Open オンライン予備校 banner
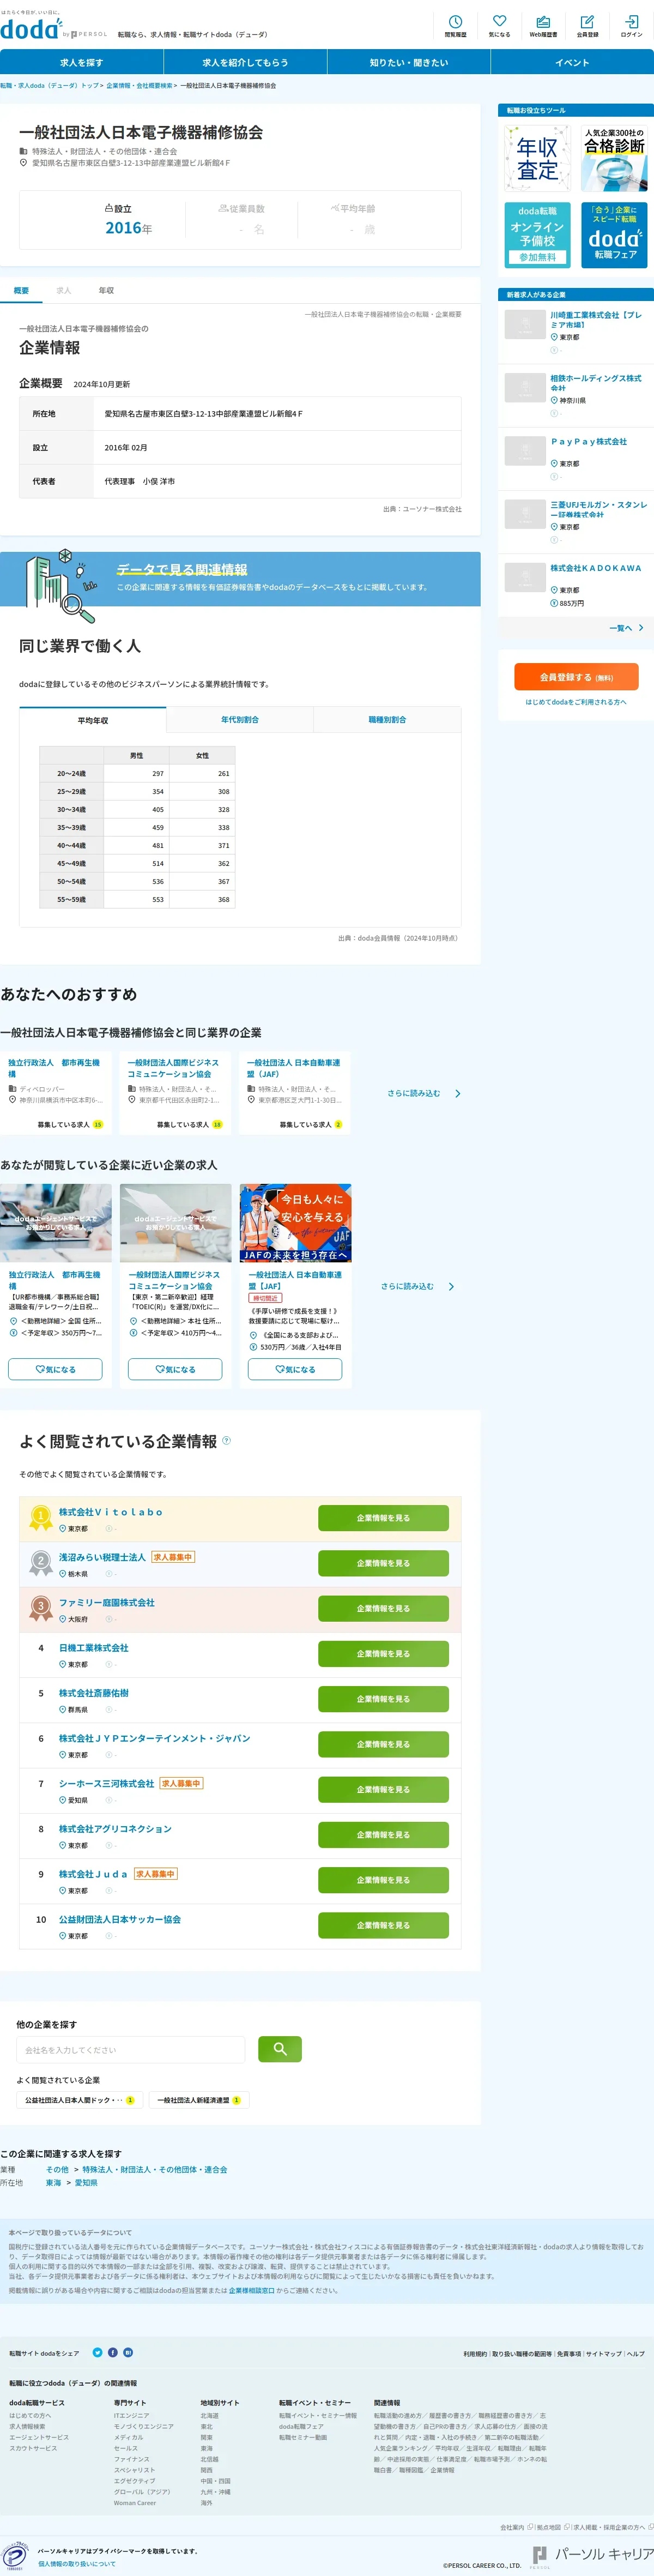Image resolution: width=654 pixels, height=2576 pixels. click(x=537, y=235)
